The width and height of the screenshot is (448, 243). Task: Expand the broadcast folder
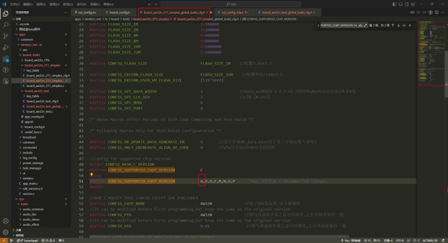20,137
